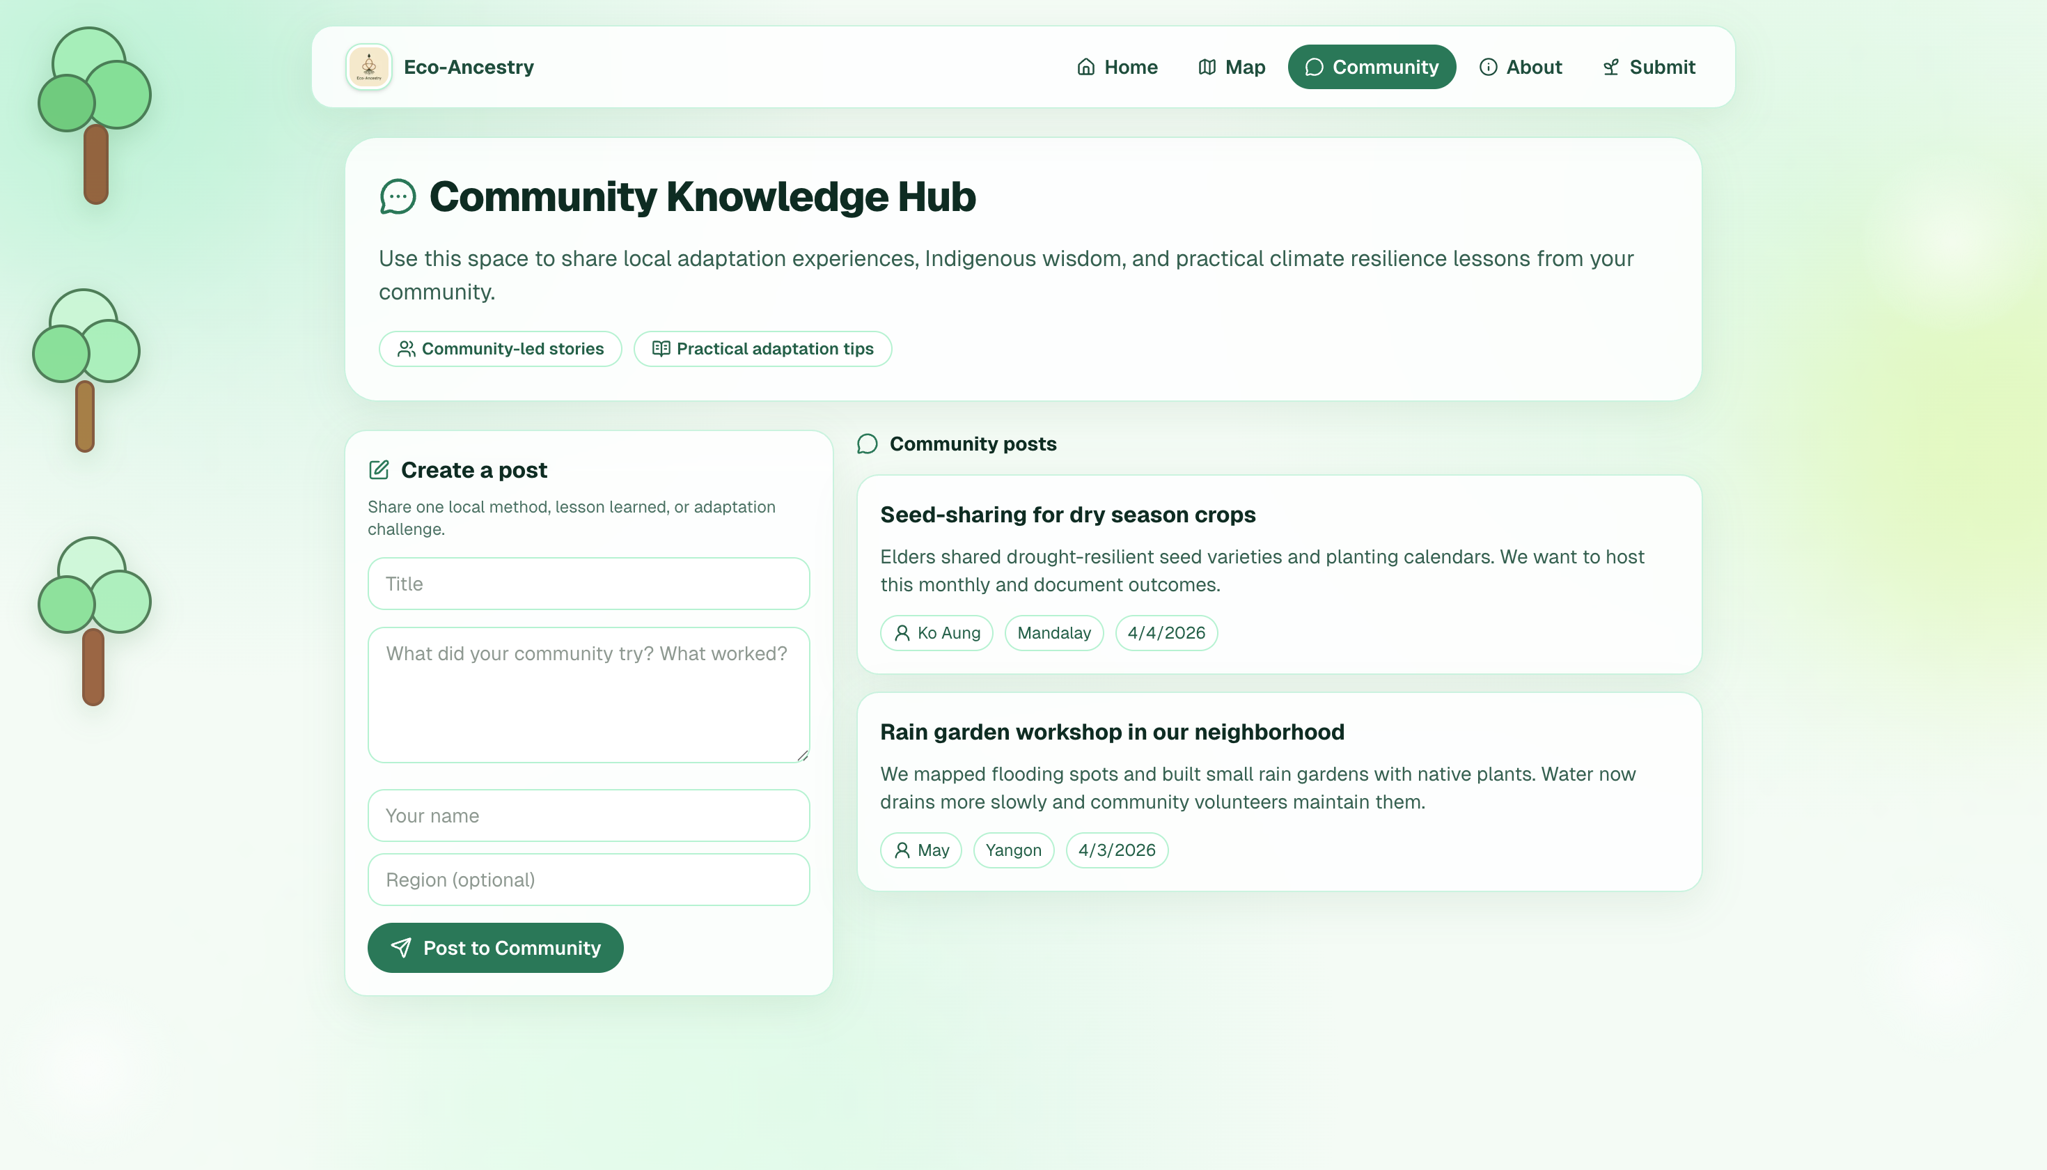The image size is (2047, 1170).
Task: Click into the Region (optional) field
Action: 588,880
